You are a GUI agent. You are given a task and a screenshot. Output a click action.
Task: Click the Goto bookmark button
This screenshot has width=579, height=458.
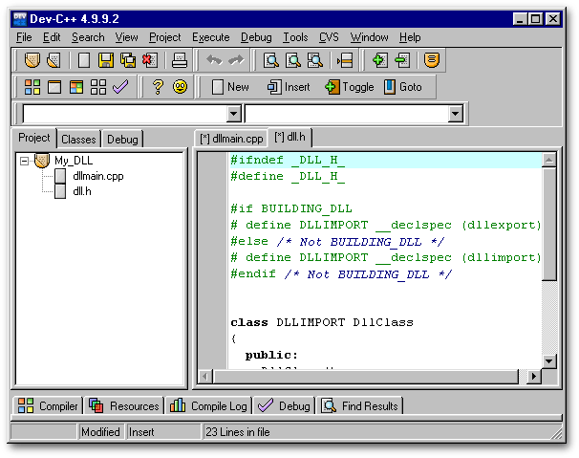click(402, 87)
